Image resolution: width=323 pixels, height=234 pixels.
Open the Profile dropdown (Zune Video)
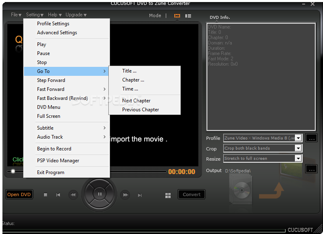tap(263, 138)
